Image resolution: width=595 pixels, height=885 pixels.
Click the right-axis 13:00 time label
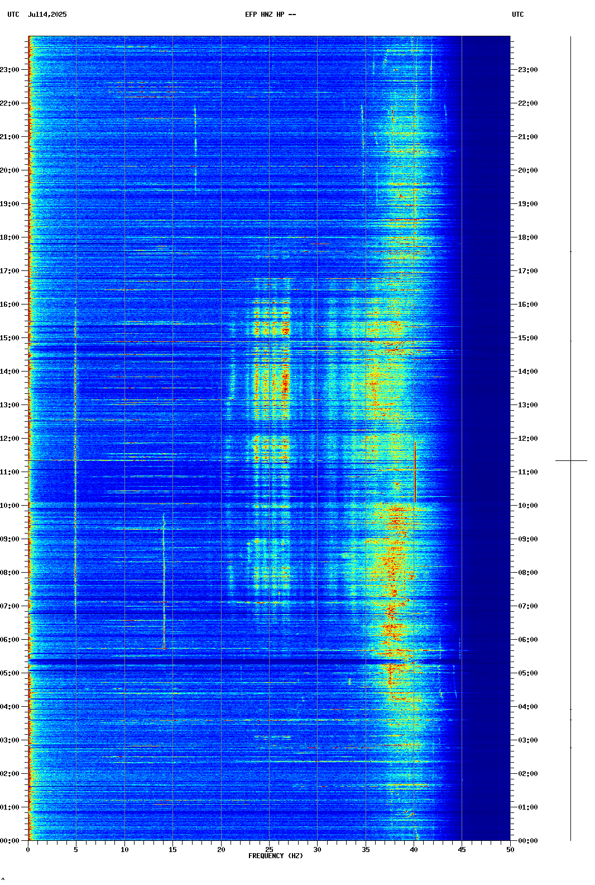528,405
